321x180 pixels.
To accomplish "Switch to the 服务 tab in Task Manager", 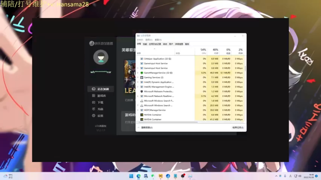I will [187, 44].
